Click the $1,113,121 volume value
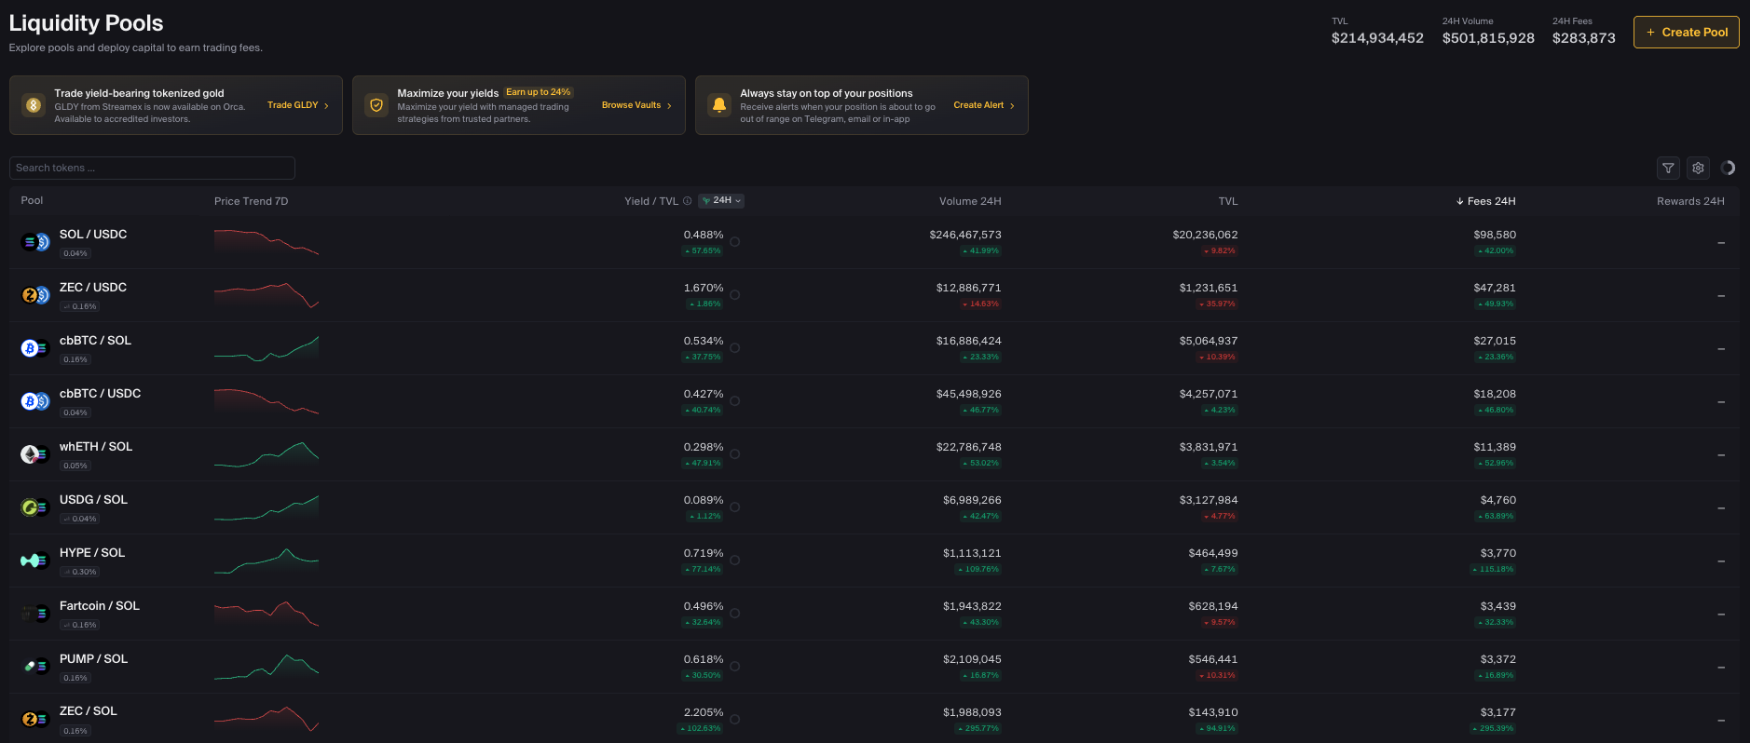Screen dimensions: 1750x743 click(x=972, y=553)
